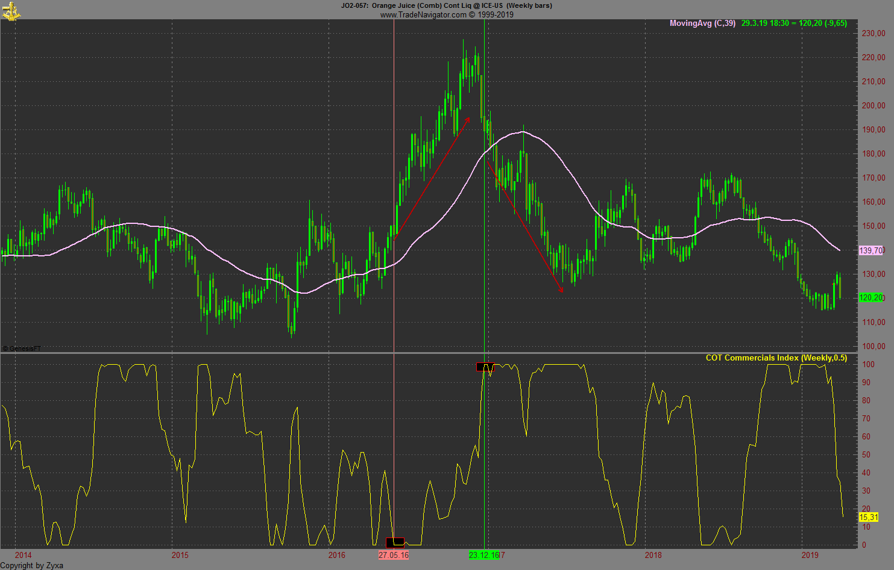Image resolution: width=894 pixels, height=570 pixels.
Task: Click the '190,00' price axis label
Action: (874, 129)
